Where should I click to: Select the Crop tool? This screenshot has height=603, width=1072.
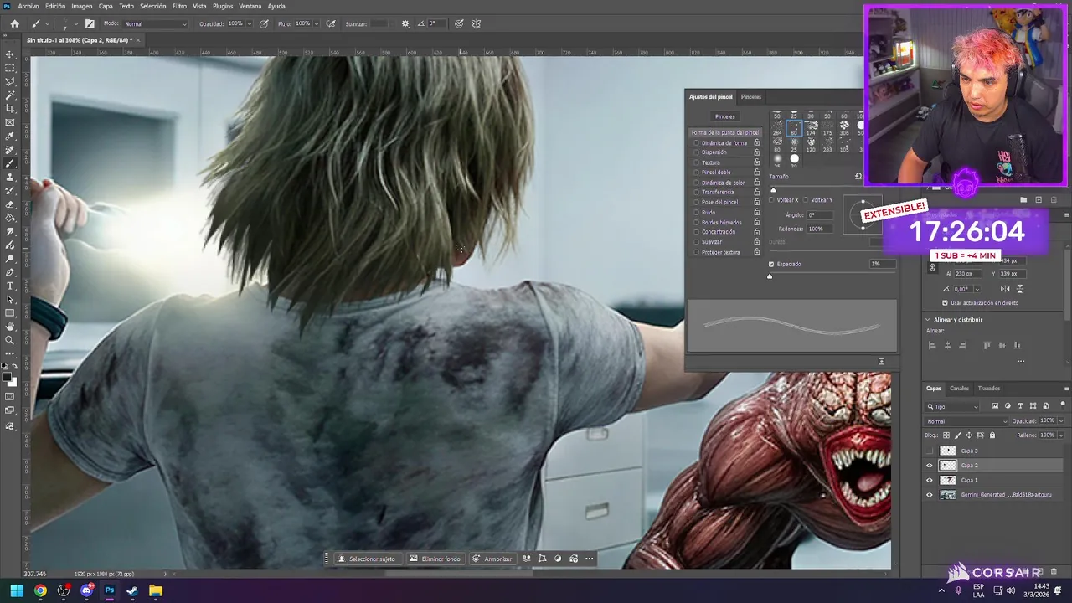(10, 109)
